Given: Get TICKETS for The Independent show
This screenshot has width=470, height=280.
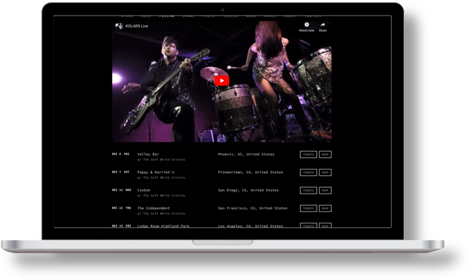Looking at the screenshot, I should pos(308,209).
